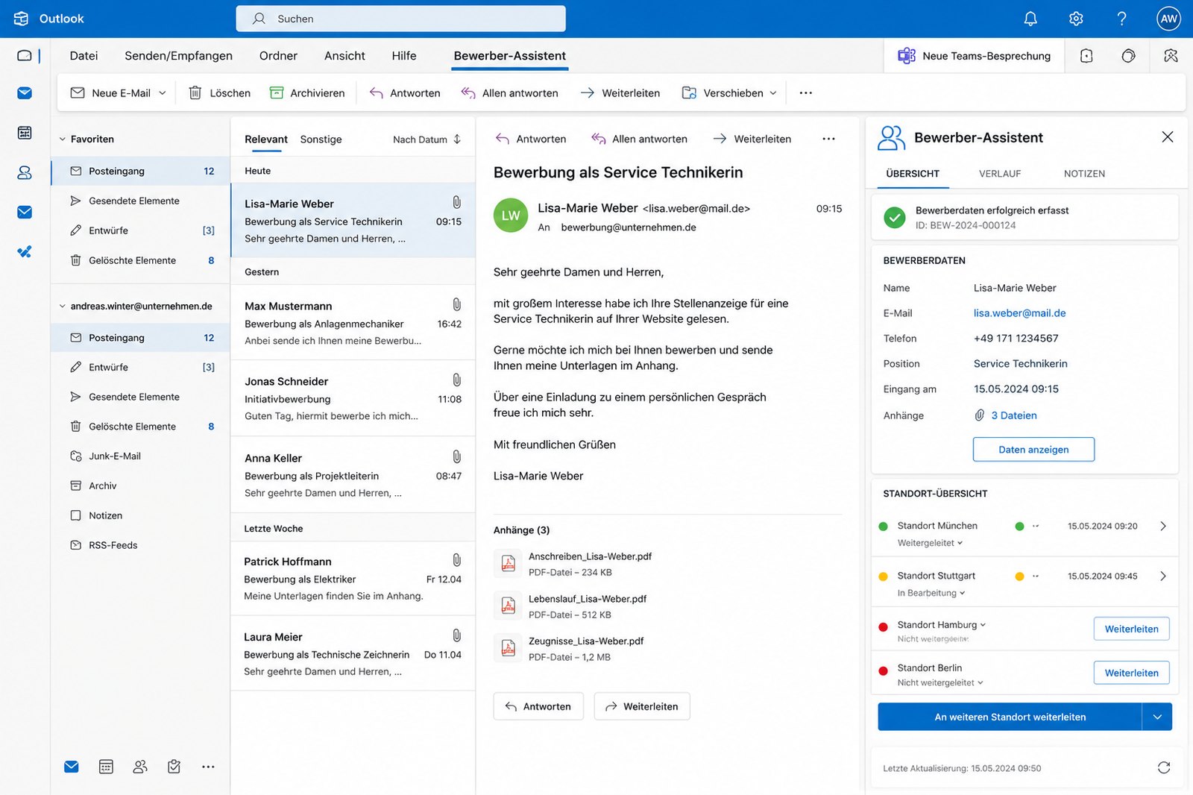
Task: Open Anna Keller Projektleiterin email
Action: point(353,475)
